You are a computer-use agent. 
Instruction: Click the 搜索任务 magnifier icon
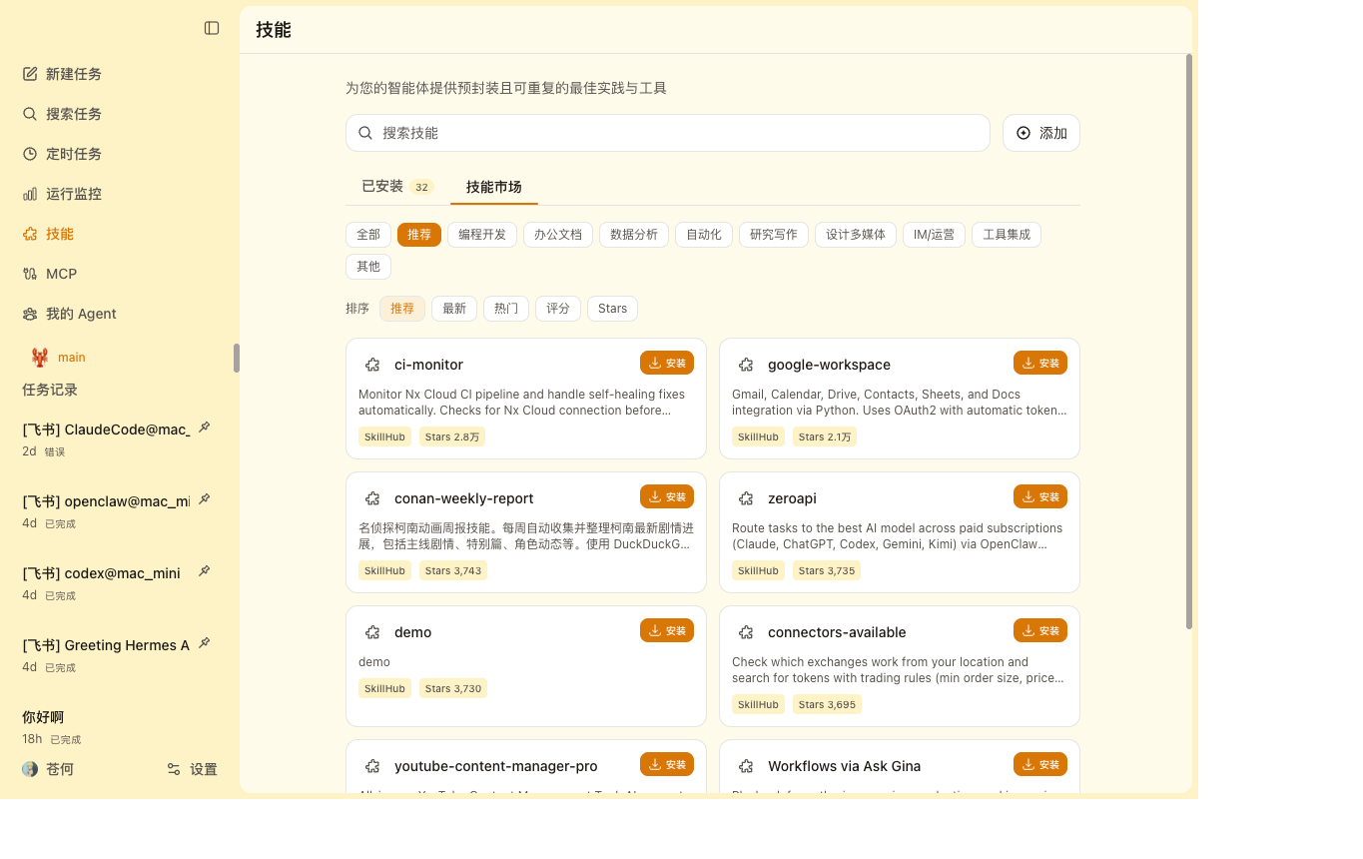(x=30, y=114)
